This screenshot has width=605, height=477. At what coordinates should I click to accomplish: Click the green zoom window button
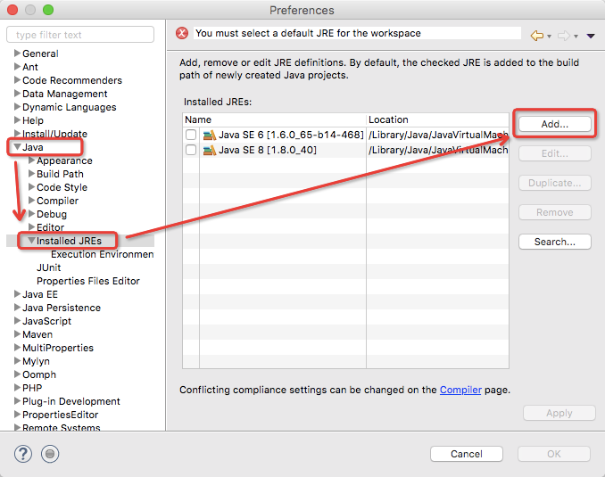tap(48, 10)
